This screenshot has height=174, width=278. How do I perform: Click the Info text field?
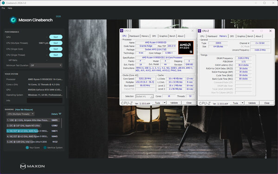point(45,100)
